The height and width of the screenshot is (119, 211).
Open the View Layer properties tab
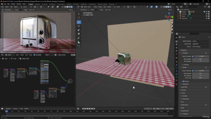click(177, 48)
